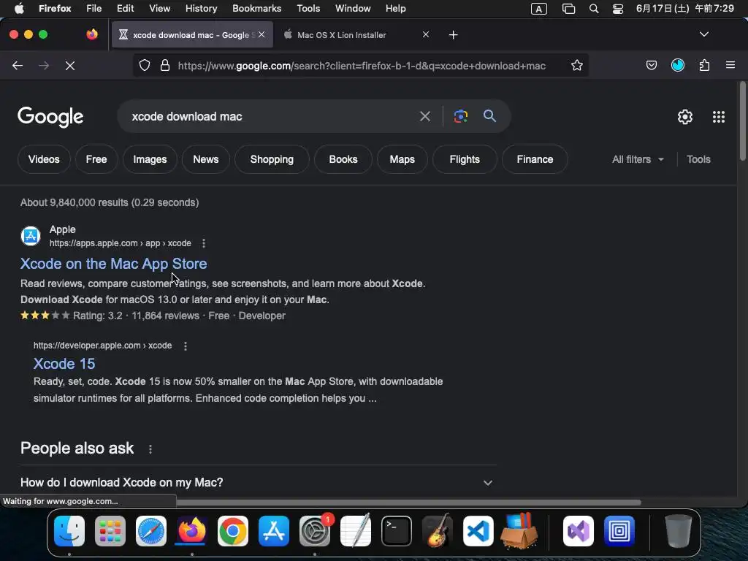Viewport: 748px width, 561px height.
Task: Filter results by Flights
Action: (x=465, y=159)
